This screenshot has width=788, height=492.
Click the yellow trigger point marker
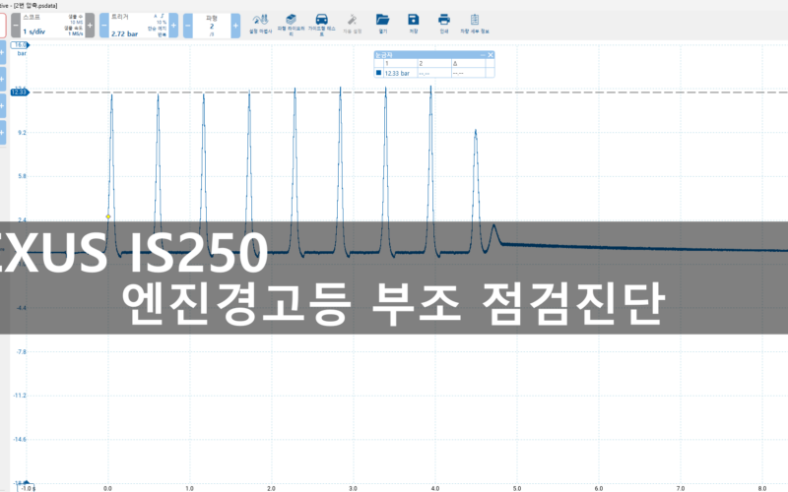[108, 215]
